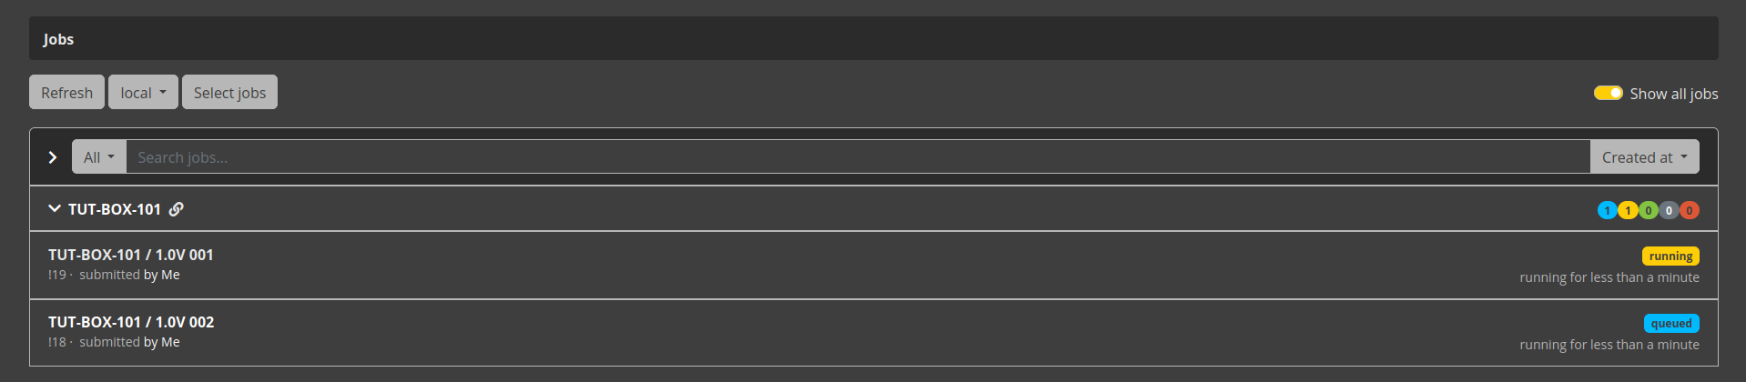Toggle the Show all jobs switch
1746x382 pixels.
pyautogui.click(x=1608, y=93)
